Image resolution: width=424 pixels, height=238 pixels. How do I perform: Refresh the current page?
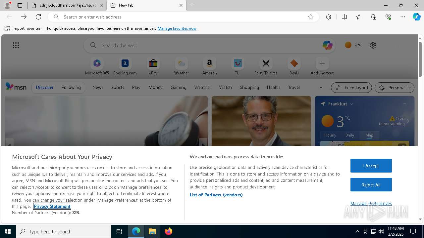coord(38,17)
